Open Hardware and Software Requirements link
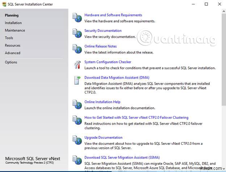The image size is (226, 172). point(113,15)
